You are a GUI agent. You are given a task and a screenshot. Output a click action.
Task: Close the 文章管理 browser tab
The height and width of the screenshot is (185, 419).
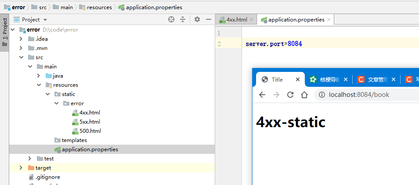[x=394, y=79]
